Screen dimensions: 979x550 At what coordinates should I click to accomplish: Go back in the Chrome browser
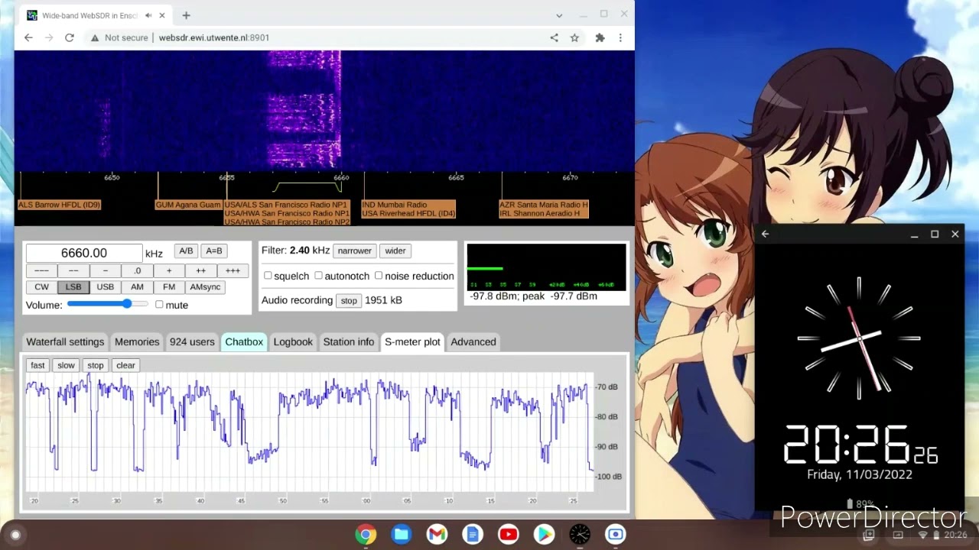point(28,37)
